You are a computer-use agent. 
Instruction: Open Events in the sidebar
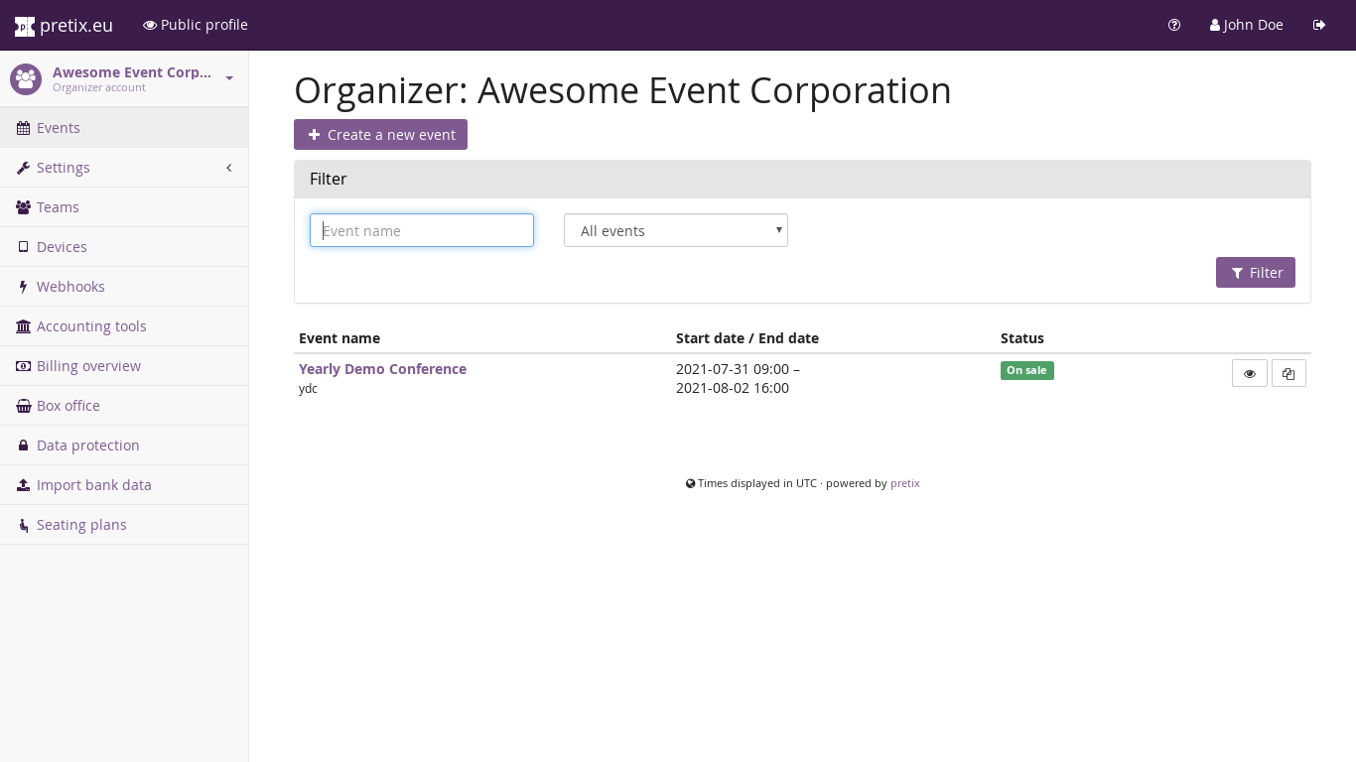pos(59,128)
